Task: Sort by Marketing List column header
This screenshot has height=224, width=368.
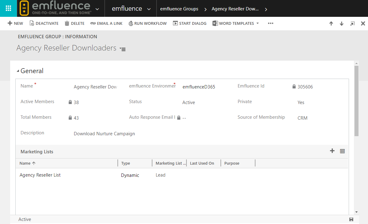Action: coord(171,163)
